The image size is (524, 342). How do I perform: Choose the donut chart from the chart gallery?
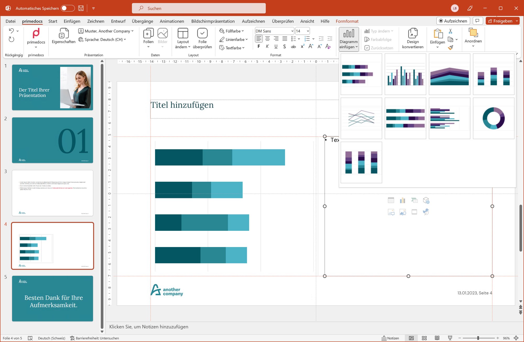click(494, 118)
